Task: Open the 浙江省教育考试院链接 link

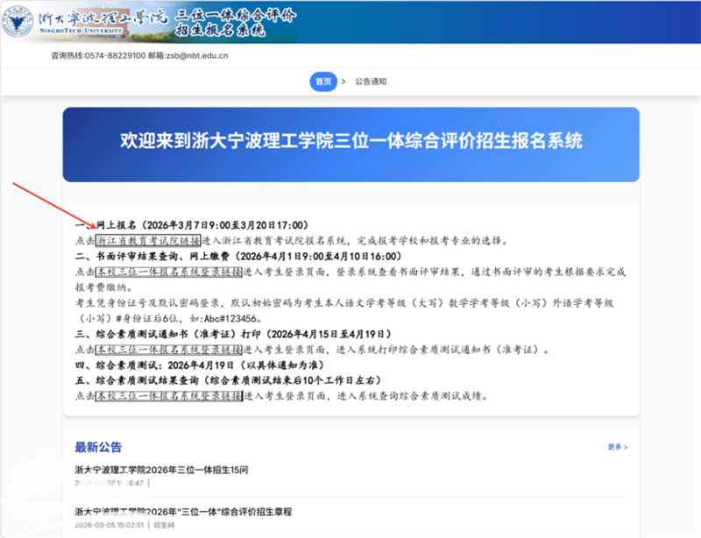Action: point(146,240)
